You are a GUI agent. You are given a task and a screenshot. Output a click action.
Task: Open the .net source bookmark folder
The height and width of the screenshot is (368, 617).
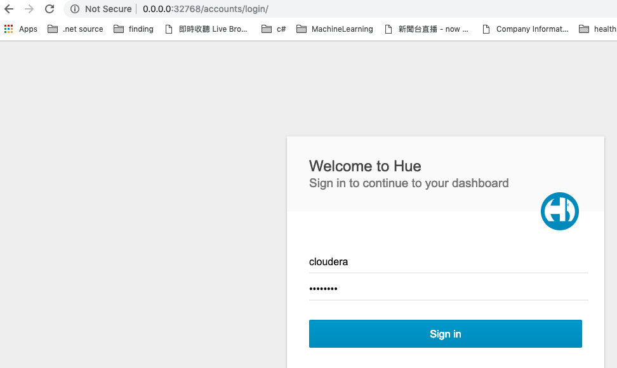75,29
